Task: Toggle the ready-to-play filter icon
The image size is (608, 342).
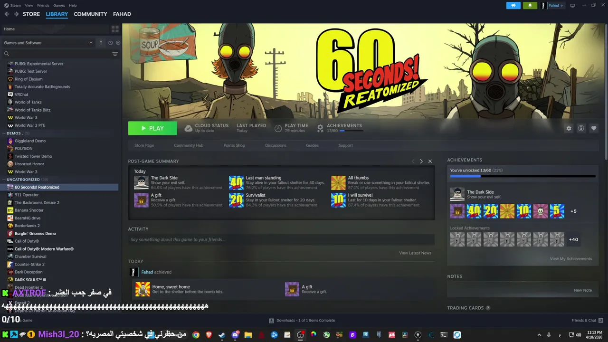Action: point(118,43)
